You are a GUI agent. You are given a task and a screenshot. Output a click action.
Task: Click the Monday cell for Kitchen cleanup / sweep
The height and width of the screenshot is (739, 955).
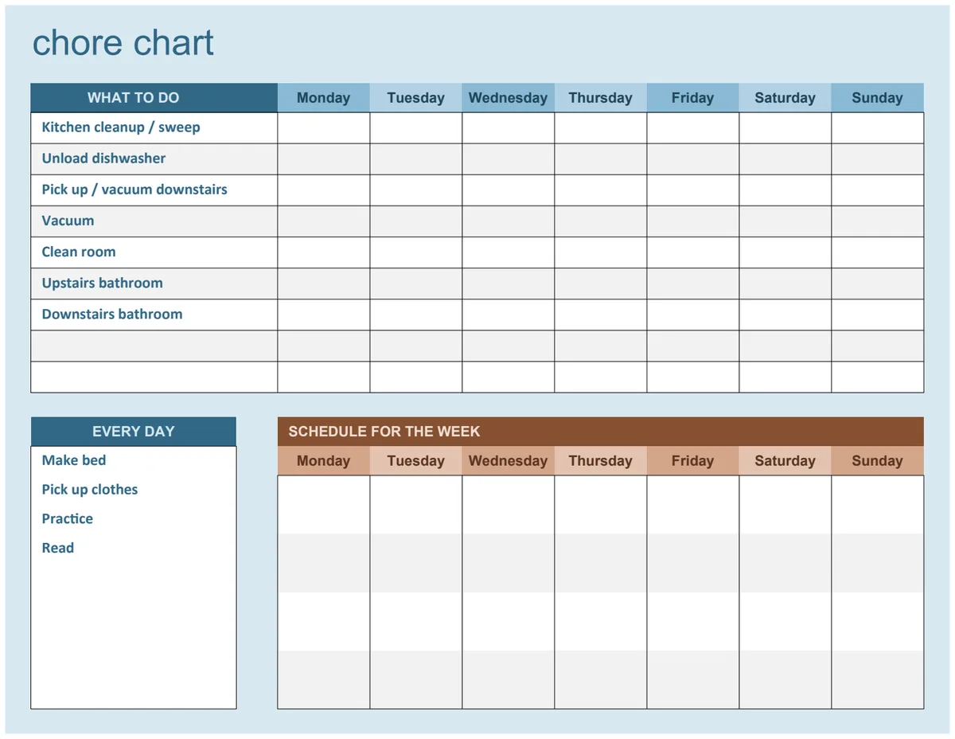(324, 128)
